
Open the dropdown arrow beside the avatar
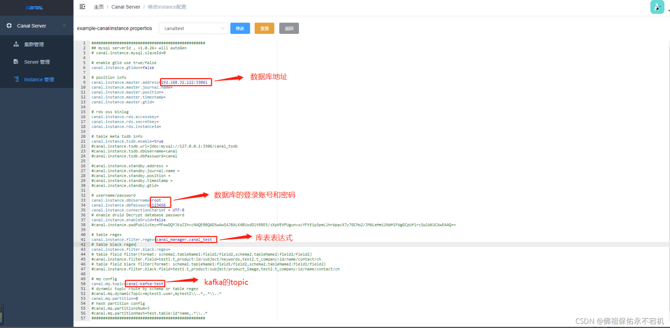[x=668, y=11]
